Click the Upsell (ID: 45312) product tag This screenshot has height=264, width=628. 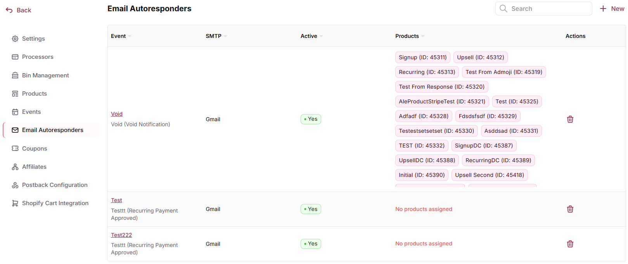click(481, 57)
